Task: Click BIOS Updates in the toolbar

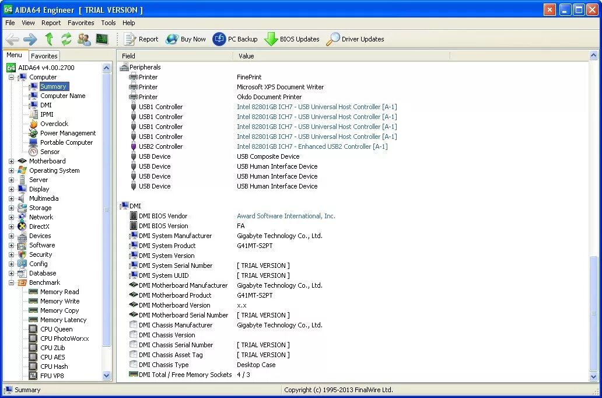Action: (292, 39)
